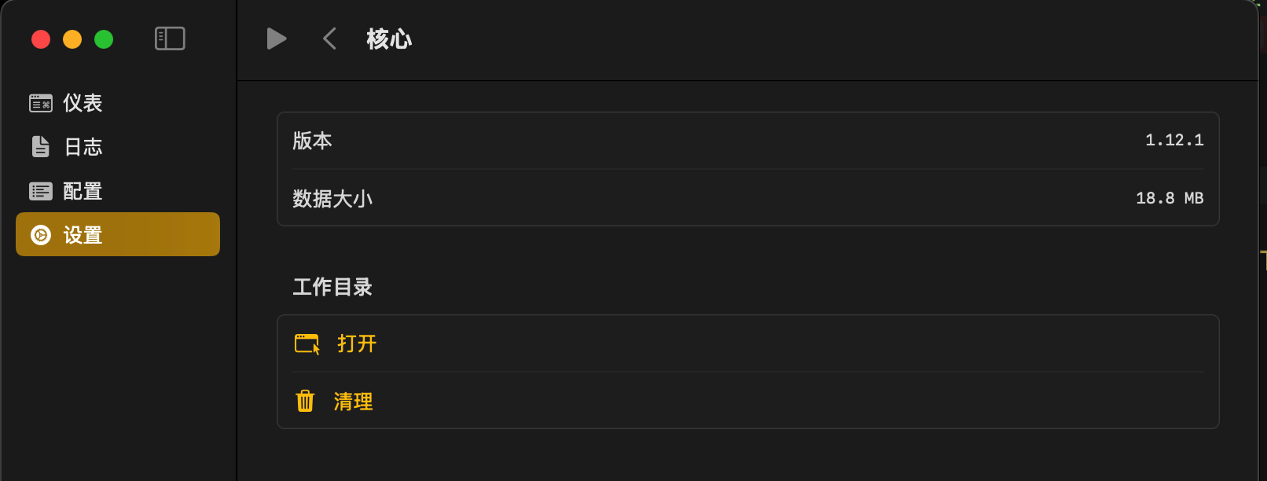Click the dashboard icon beside 仪表
This screenshot has height=481, width=1267.
(x=41, y=103)
